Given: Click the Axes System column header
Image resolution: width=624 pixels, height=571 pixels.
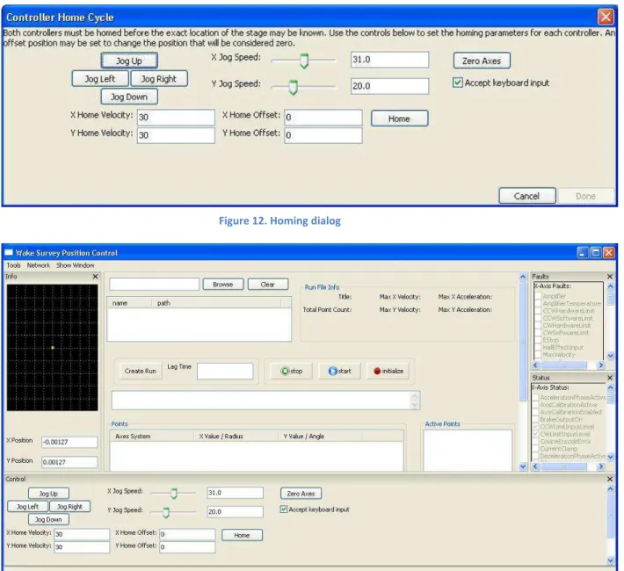Looking at the screenshot, I should [152, 436].
